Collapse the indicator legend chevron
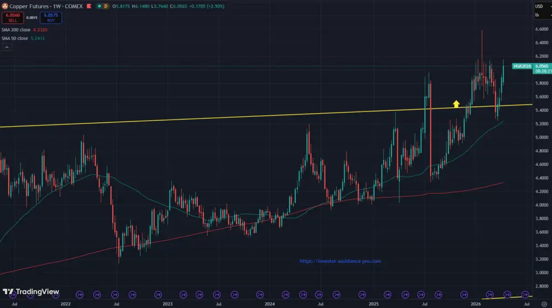Screen dimensions: 552x308 pyautogui.click(x=6, y=47)
